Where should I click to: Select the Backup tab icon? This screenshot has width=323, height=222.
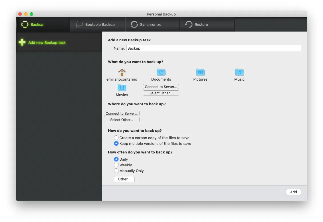tap(25, 24)
